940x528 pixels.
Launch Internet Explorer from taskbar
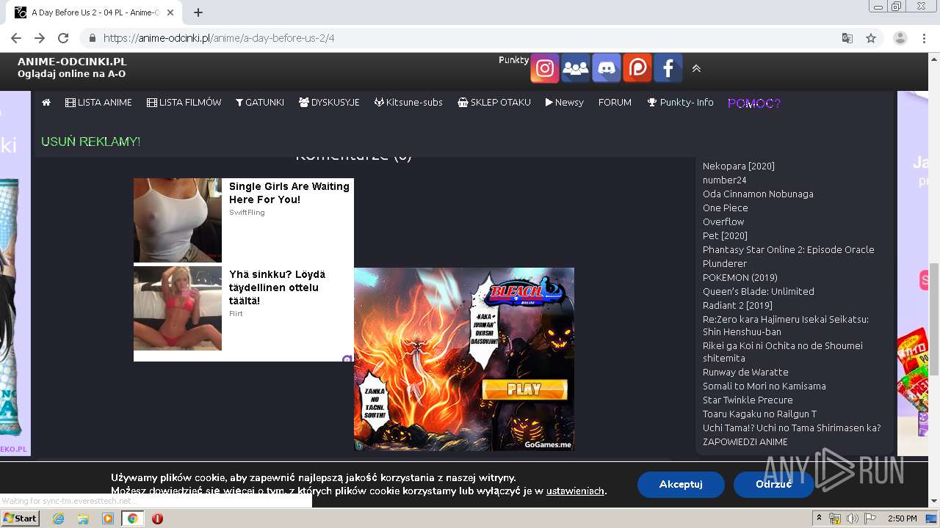58,518
